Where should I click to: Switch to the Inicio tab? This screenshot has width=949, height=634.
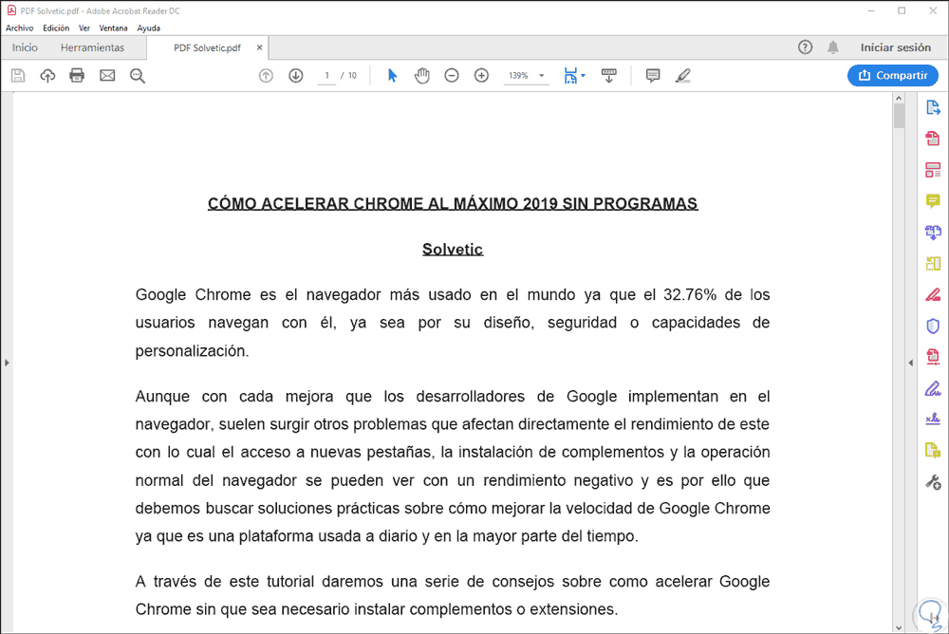coord(25,47)
